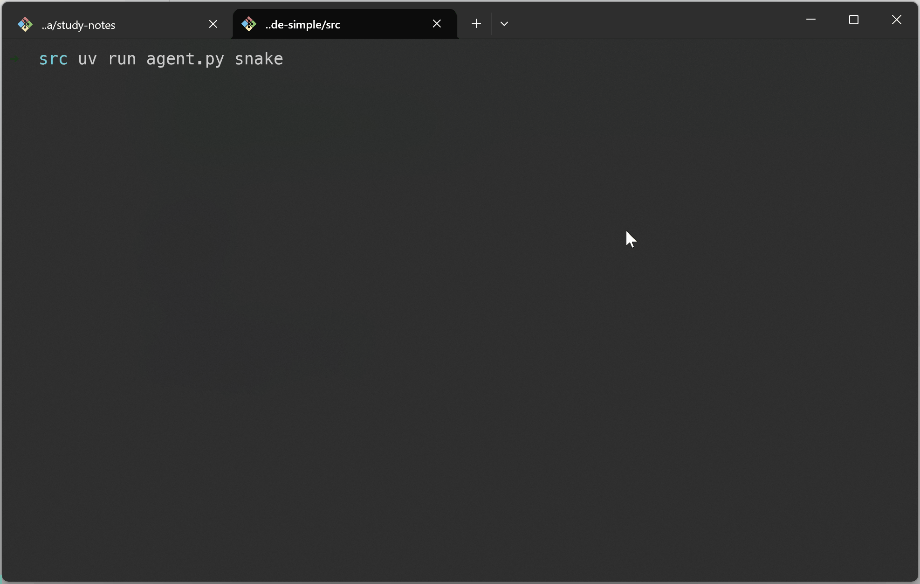Image resolution: width=920 pixels, height=584 pixels.
Task: Click the green prompt arrow
Action: 15,59
